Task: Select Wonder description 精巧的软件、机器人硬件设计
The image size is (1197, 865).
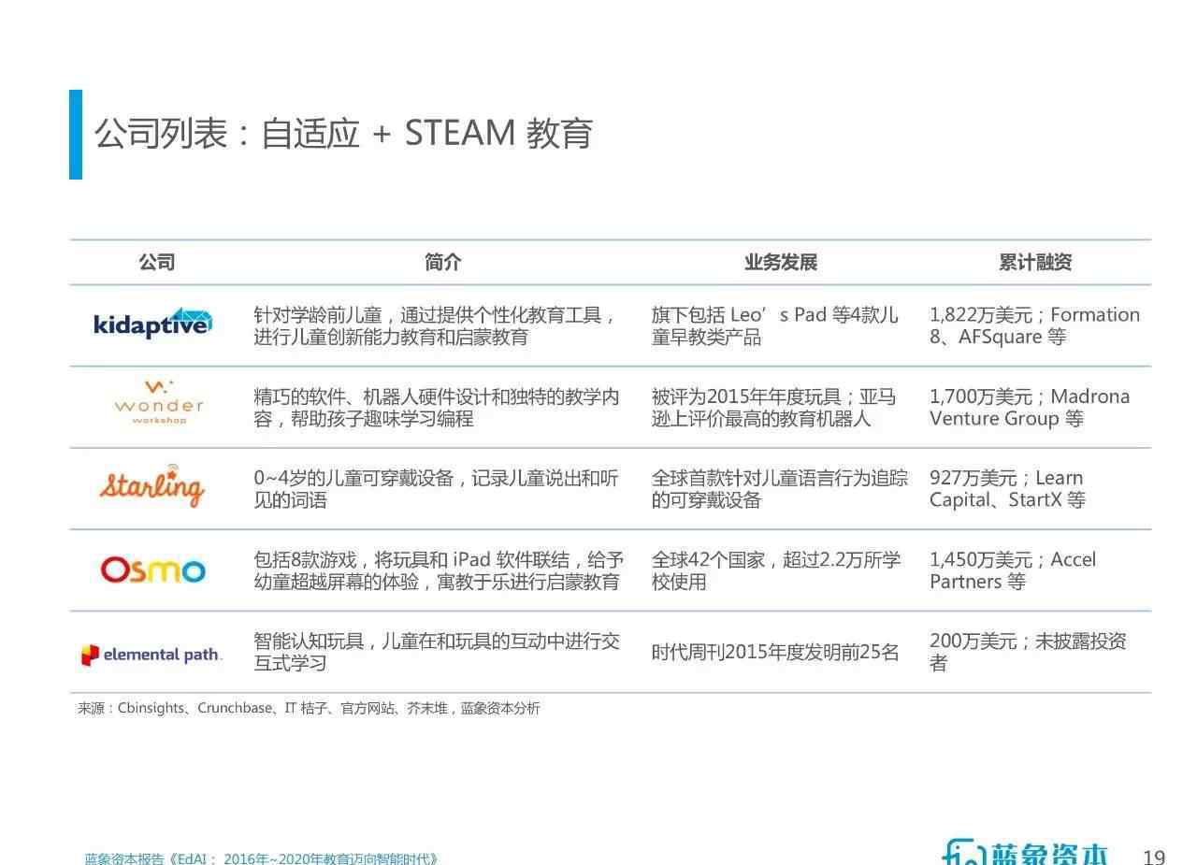Action: 436,407
